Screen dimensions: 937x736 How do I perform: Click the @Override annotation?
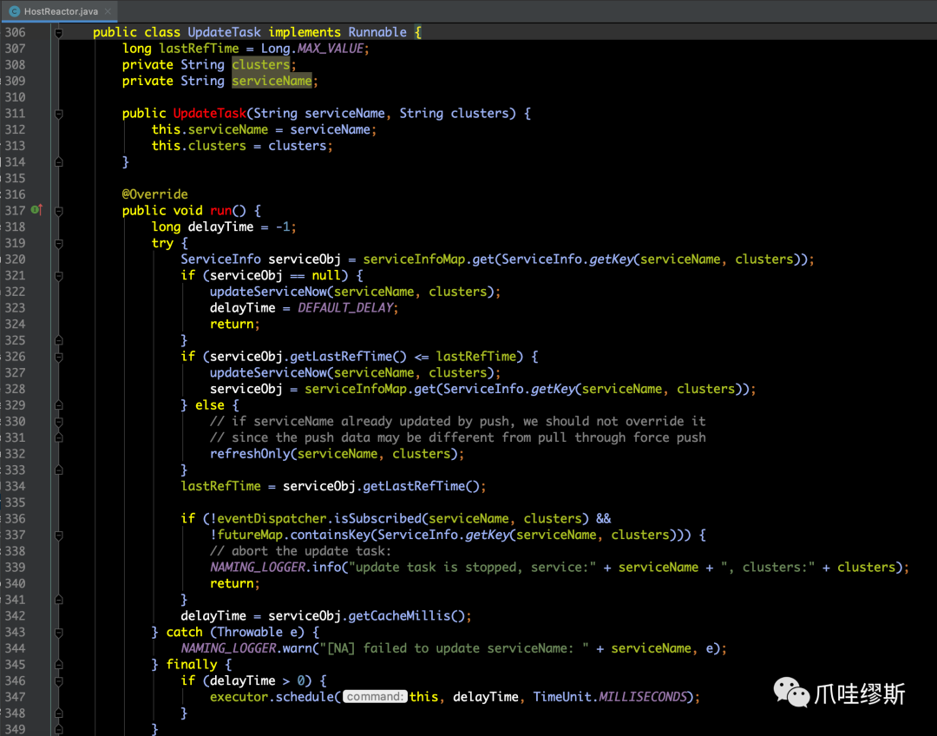point(154,194)
